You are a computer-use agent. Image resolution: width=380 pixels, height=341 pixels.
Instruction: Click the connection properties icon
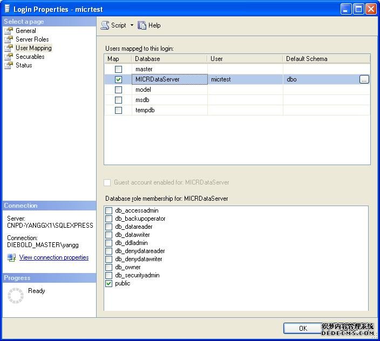click(x=11, y=257)
